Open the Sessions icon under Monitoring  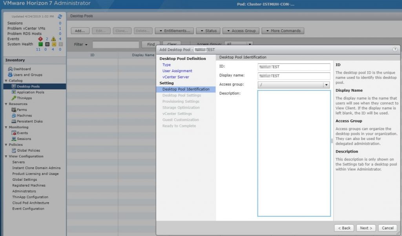[x=14, y=139]
